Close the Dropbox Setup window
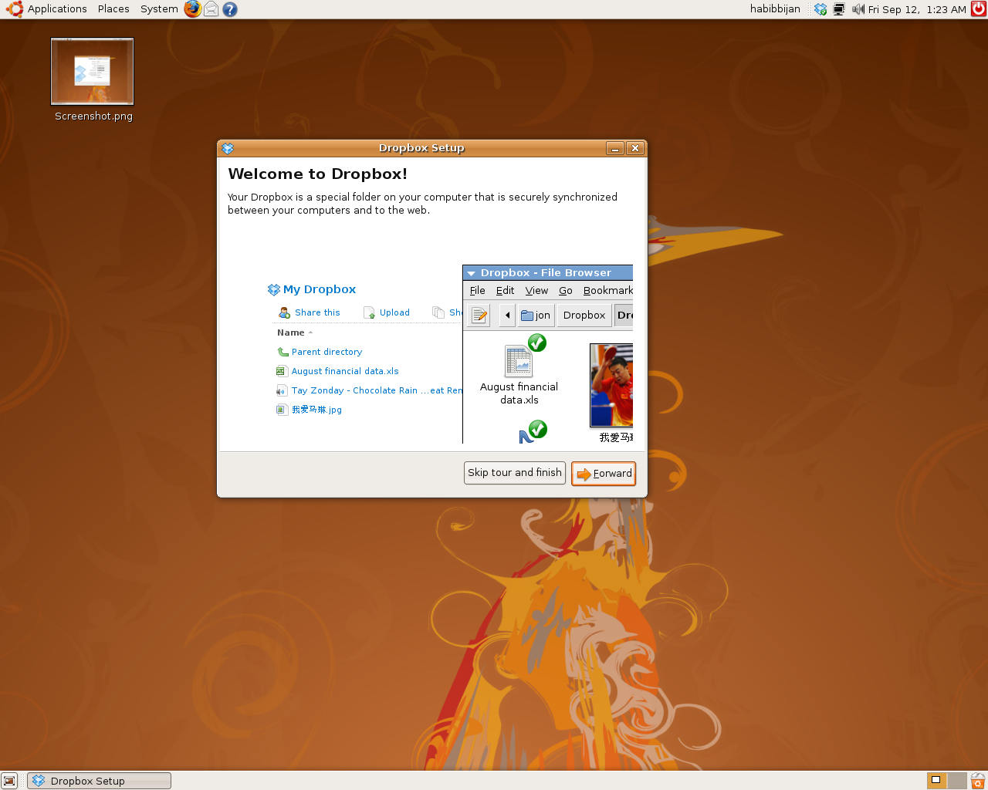Image resolution: width=988 pixels, height=790 pixels. click(635, 148)
